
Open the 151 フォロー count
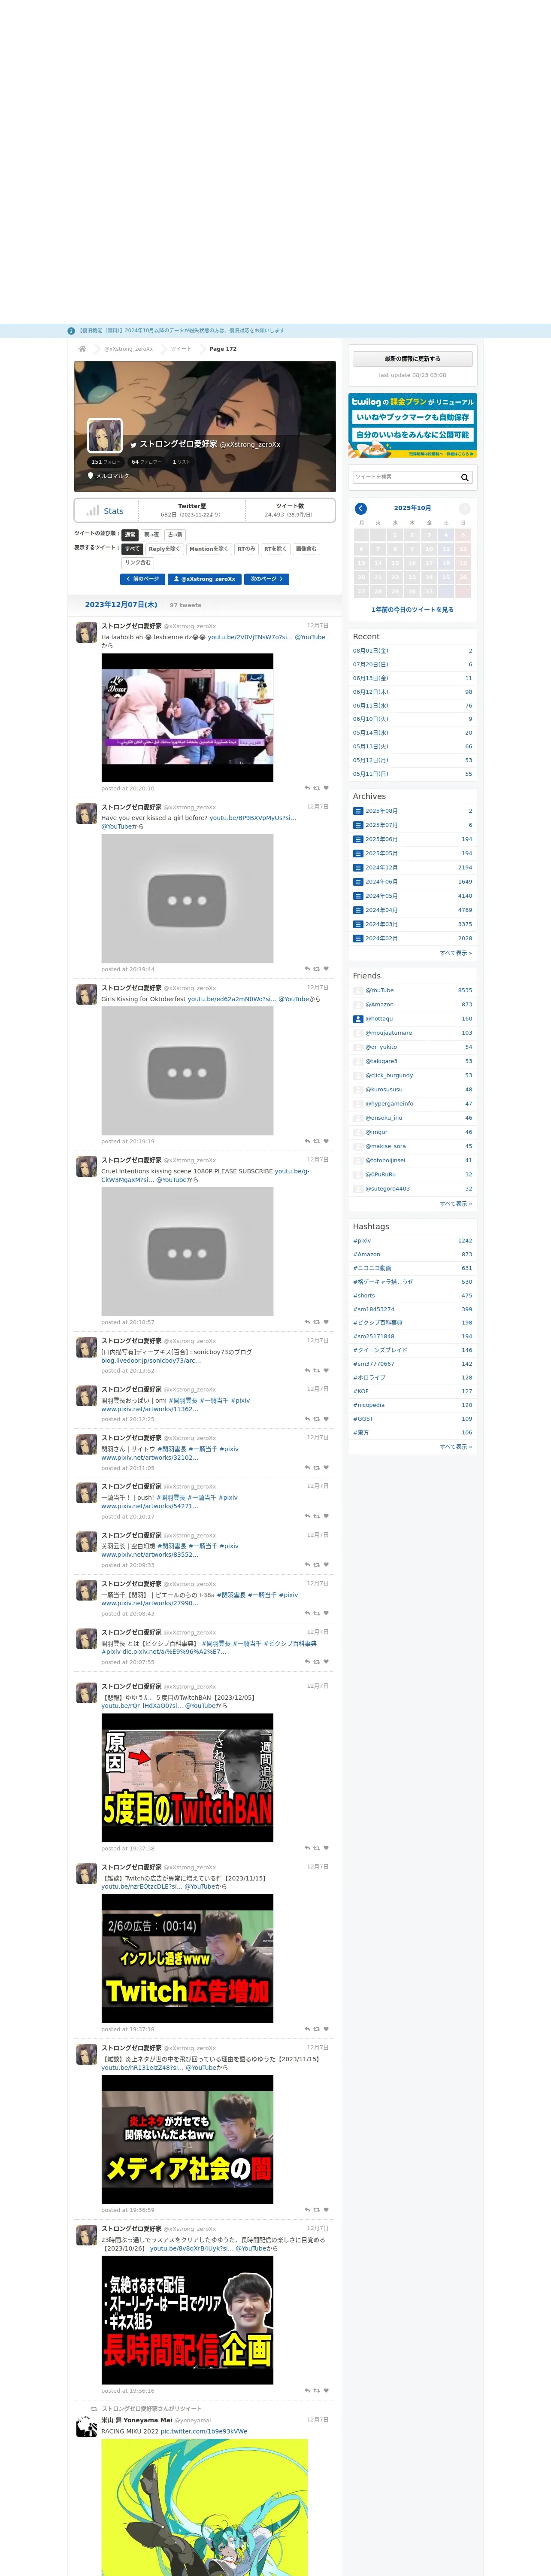105,462
